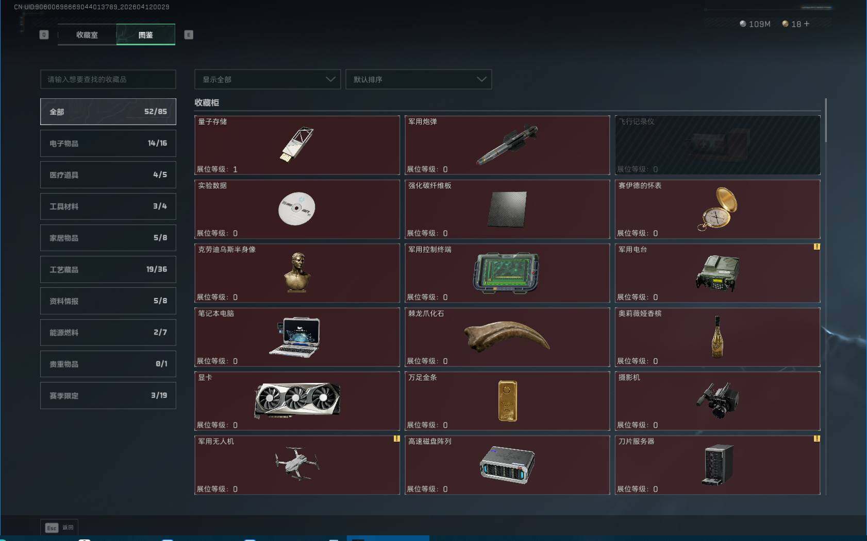Select the 贵重物品 category
This screenshot has height=541, width=867.
[108, 364]
